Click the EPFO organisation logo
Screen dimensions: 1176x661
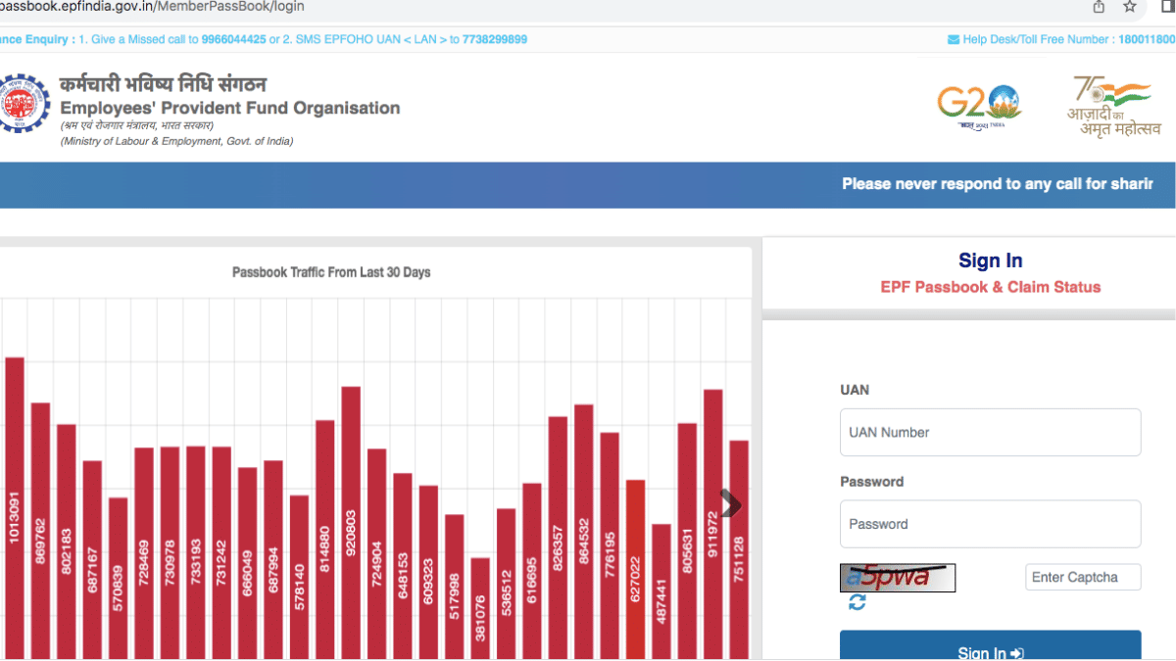point(21,103)
